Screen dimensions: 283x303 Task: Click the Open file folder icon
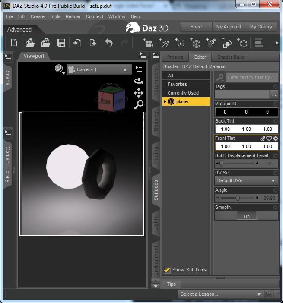tap(30, 43)
